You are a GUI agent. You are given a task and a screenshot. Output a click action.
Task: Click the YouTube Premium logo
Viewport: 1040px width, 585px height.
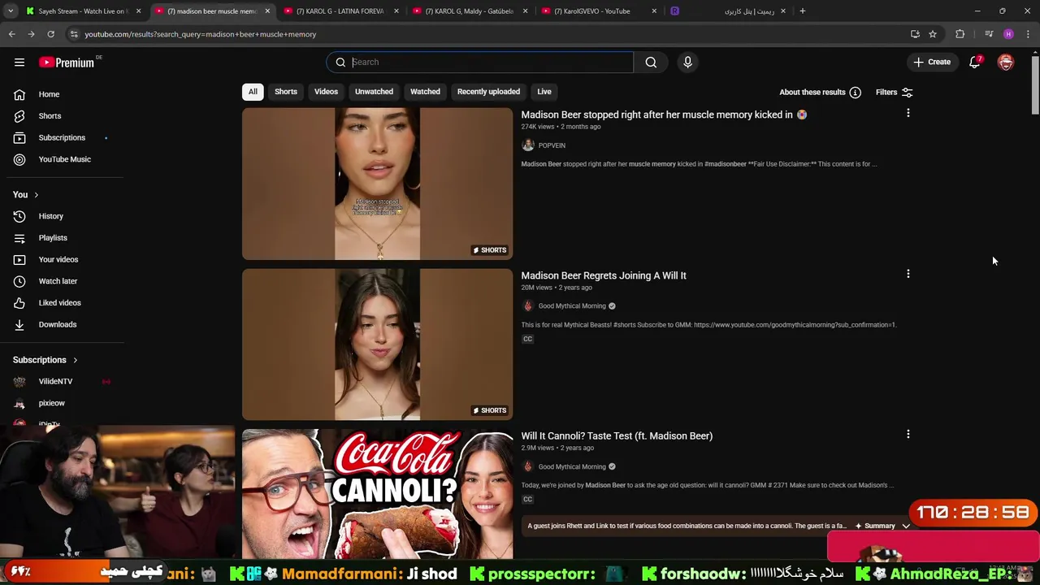point(67,62)
